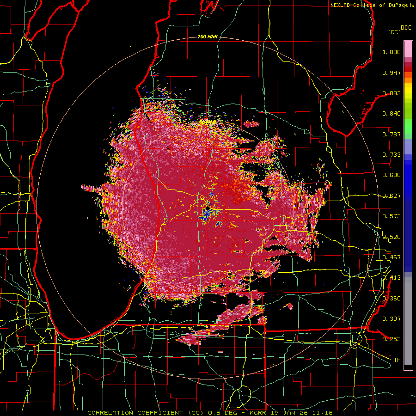The width and height of the screenshot is (416, 416).
Task: Click the black radar site dot at center
Action: (208, 208)
